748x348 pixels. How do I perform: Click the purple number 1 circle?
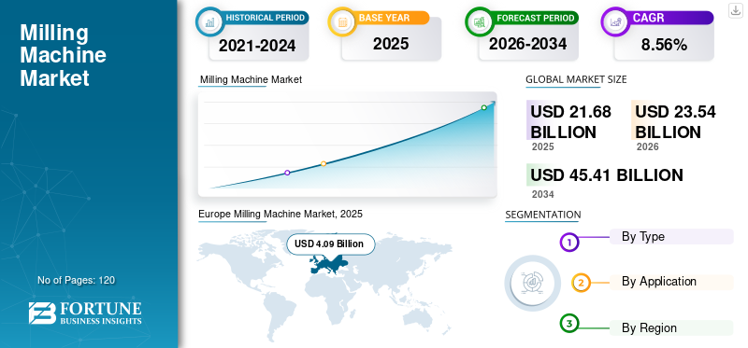point(569,242)
